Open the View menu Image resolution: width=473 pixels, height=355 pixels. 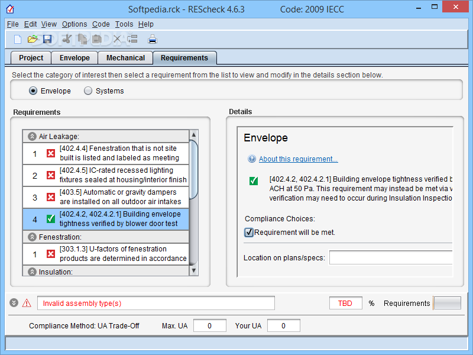tap(49, 24)
